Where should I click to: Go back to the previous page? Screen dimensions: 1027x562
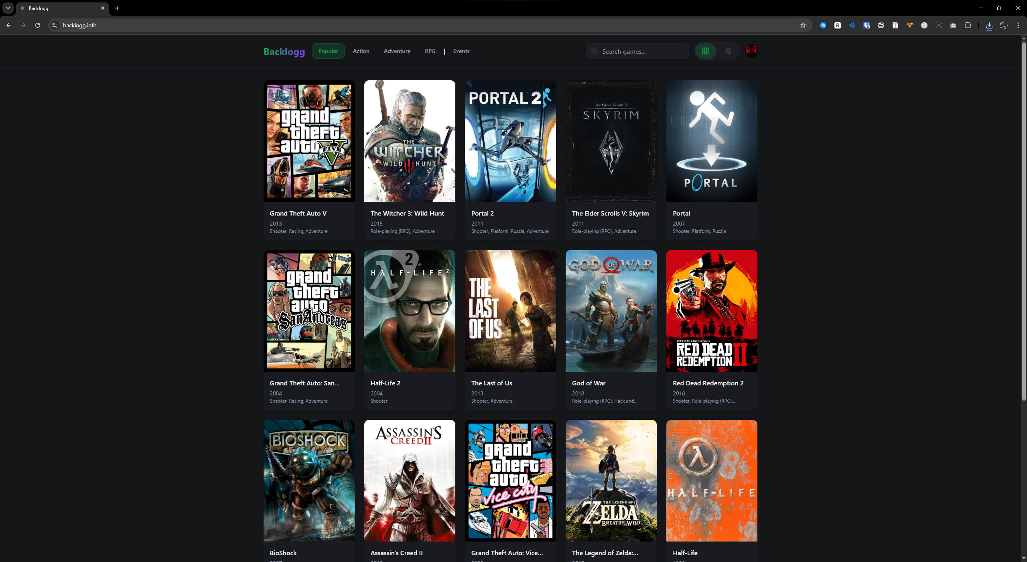pos(9,25)
